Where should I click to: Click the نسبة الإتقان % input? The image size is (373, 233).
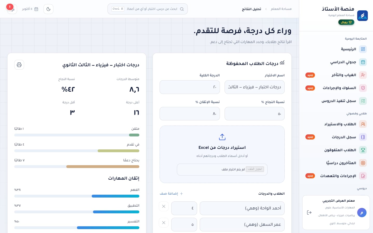190,114
